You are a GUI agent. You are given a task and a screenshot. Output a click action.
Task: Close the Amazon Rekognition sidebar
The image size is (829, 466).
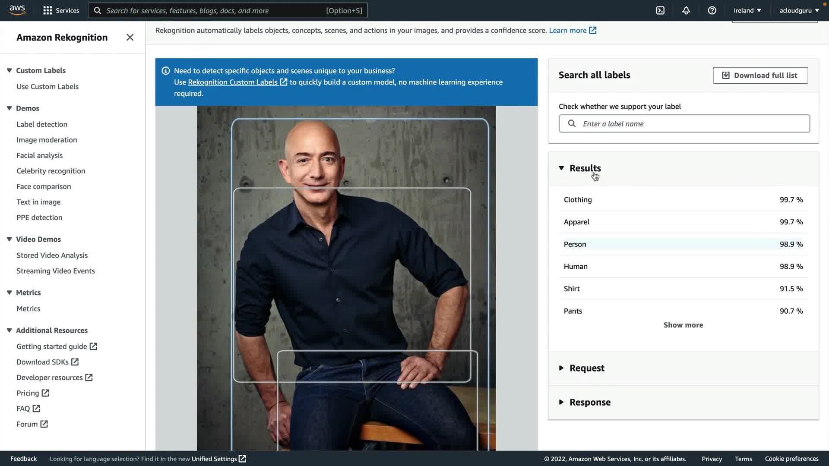click(130, 38)
